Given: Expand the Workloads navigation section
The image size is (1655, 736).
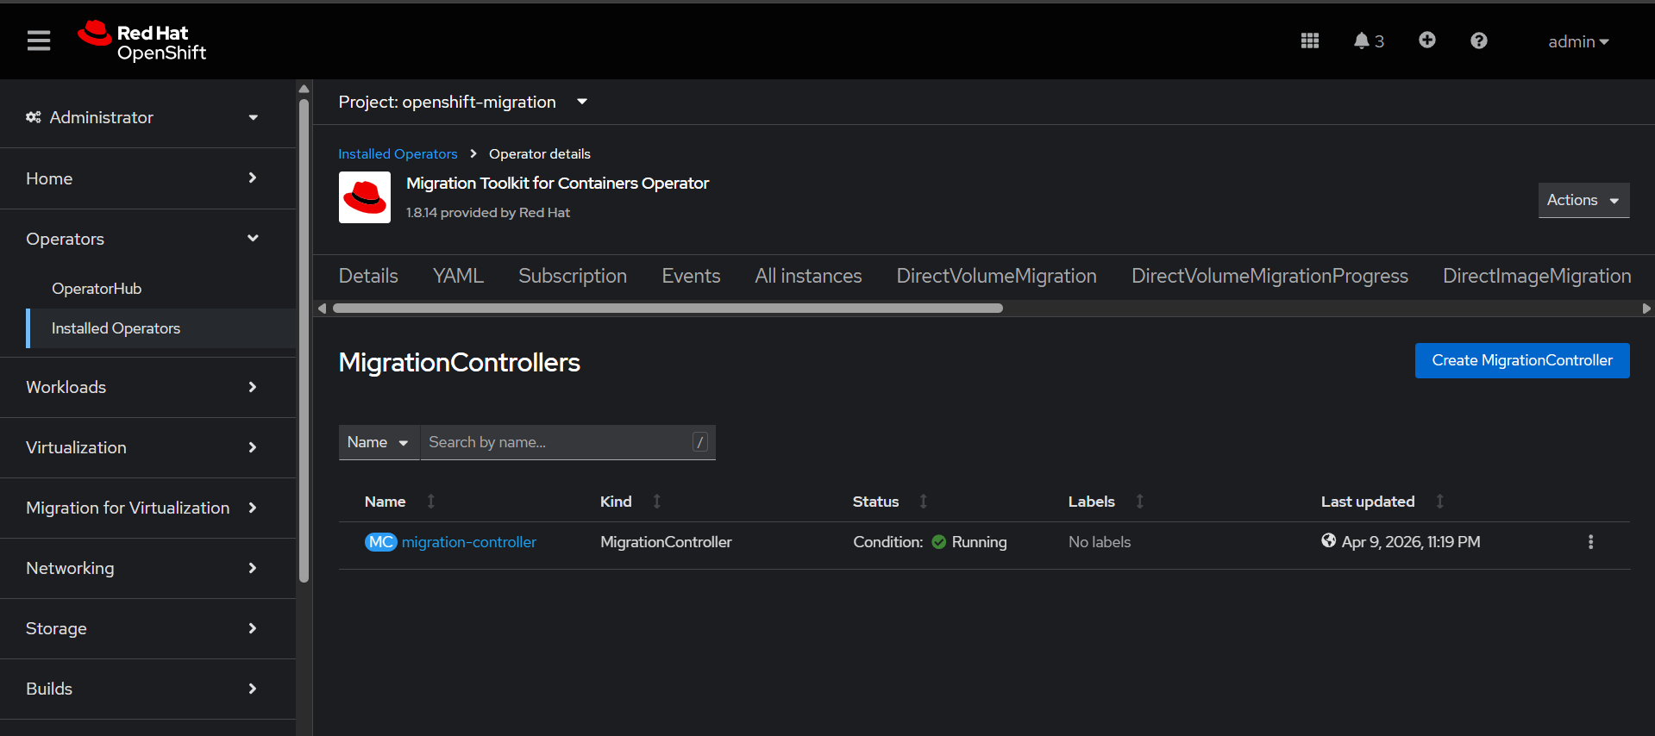Looking at the screenshot, I should (x=142, y=387).
